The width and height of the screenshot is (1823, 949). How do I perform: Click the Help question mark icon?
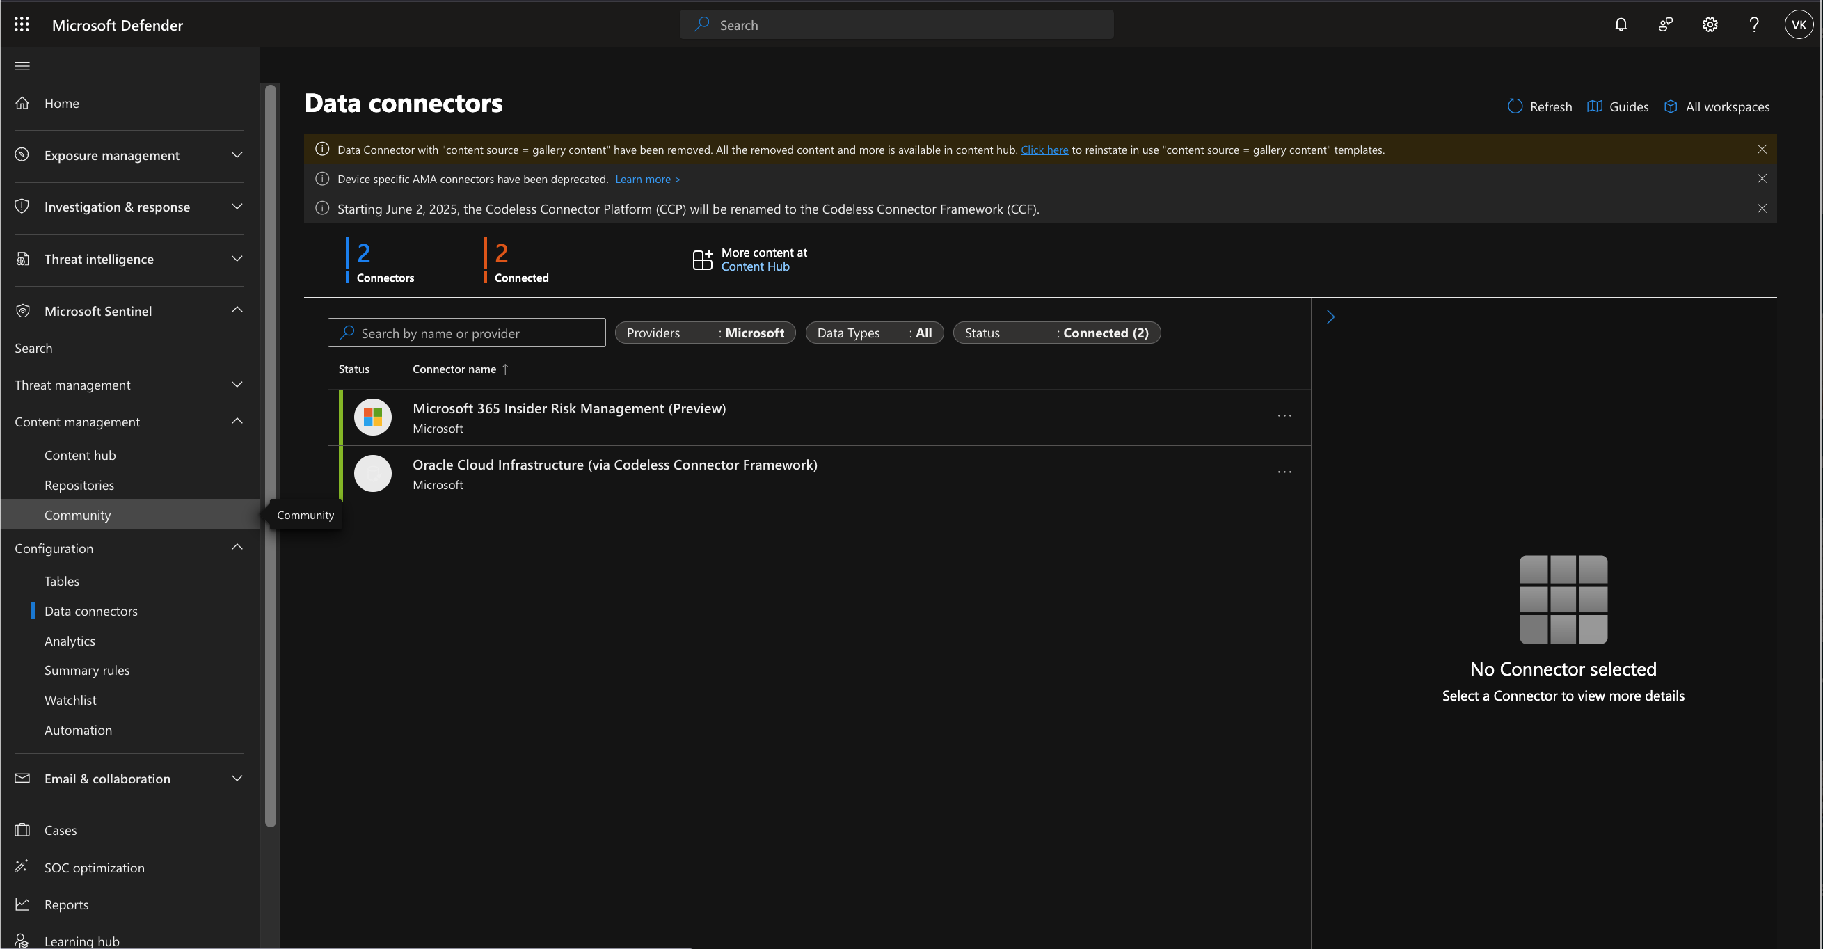pyautogui.click(x=1753, y=24)
